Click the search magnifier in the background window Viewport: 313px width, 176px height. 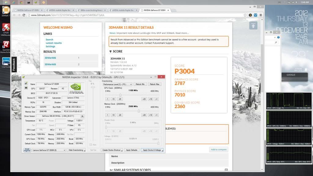(x=276, y=42)
